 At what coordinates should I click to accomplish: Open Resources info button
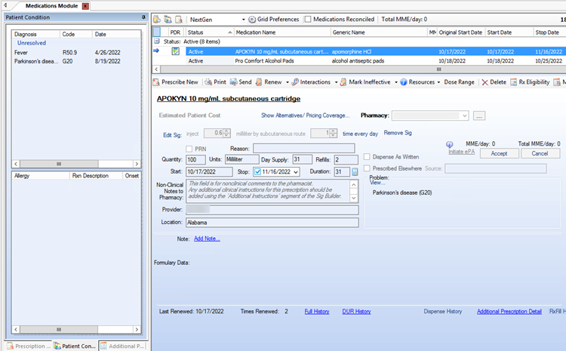(x=417, y=82)
